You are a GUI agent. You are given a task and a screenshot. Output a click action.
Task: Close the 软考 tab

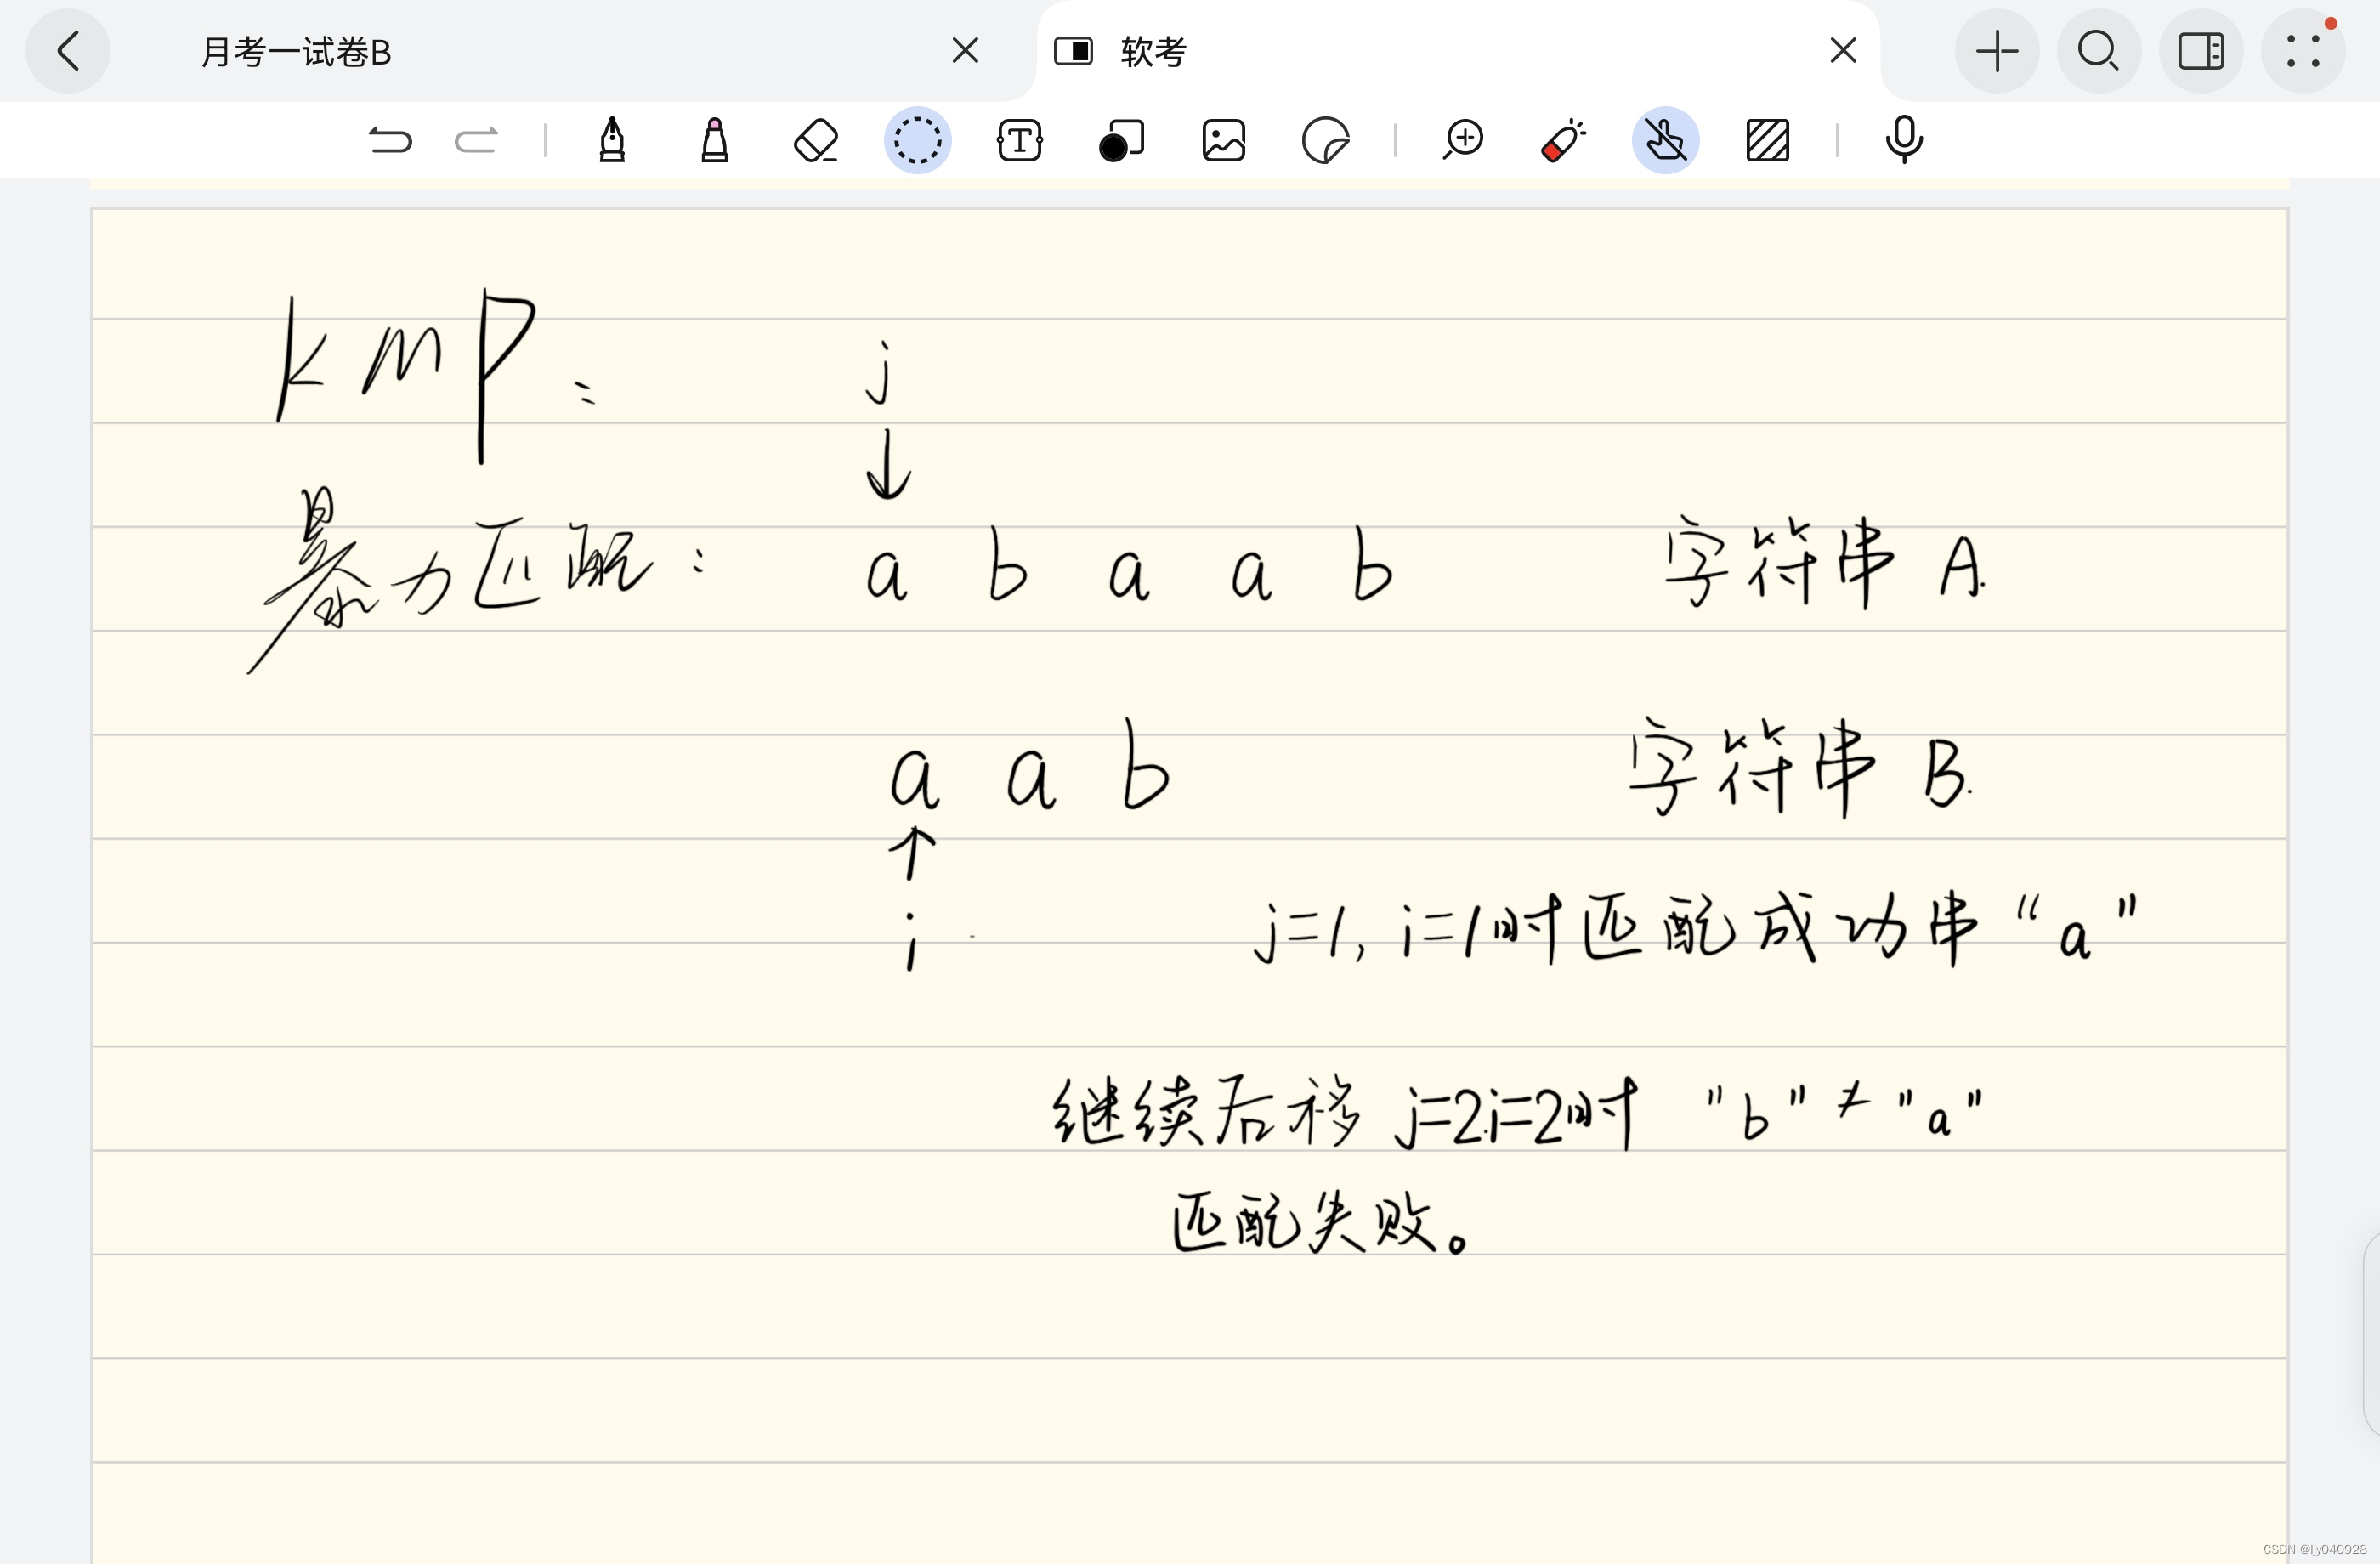click(1843, 50)
